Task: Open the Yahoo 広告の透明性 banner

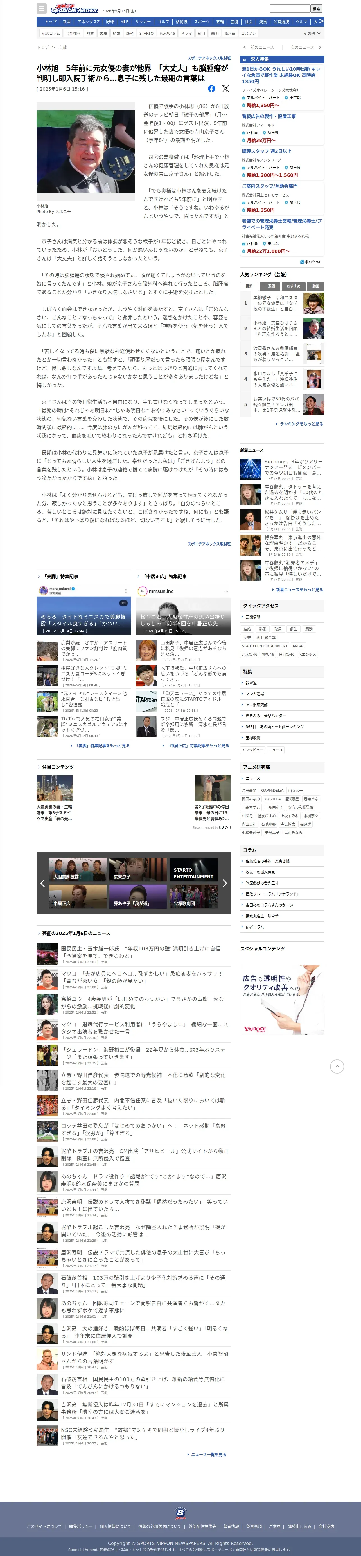Action: pyautogui.click(x=282, y=1000)
